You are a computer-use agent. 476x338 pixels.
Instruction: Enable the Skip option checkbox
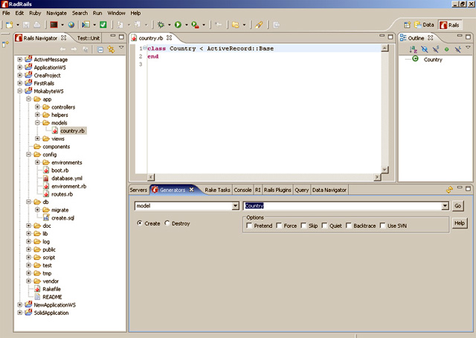(303, 226)
